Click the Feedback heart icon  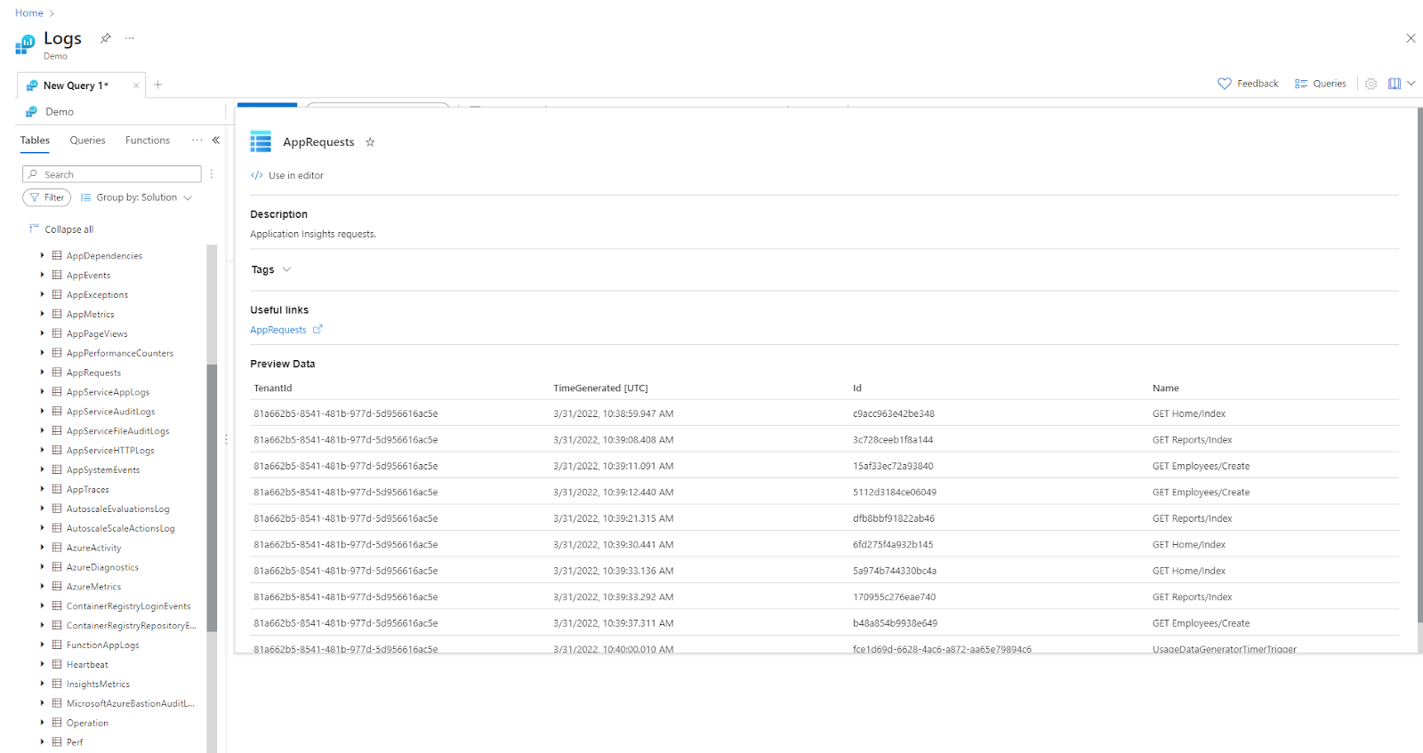coord(1225,84)
